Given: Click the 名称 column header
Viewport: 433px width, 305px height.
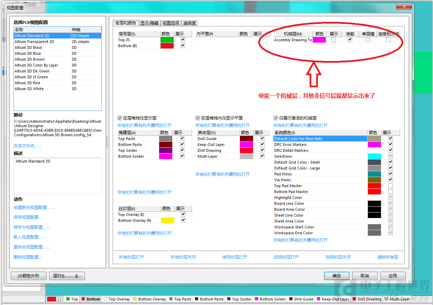Looking at the screenshot, I should point(42,30).
